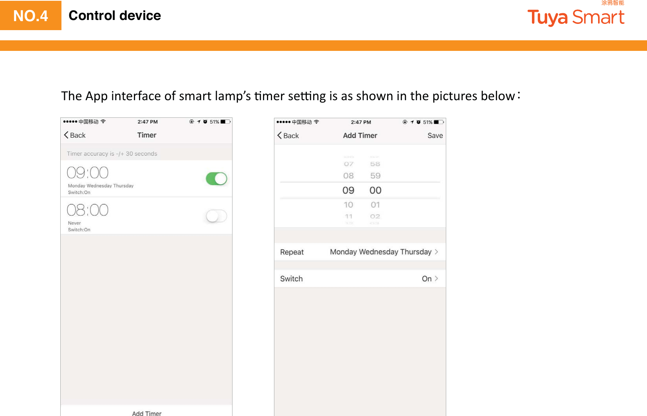Save the new timer
This screenshot has width=647, height=416.
coord(435,135)
